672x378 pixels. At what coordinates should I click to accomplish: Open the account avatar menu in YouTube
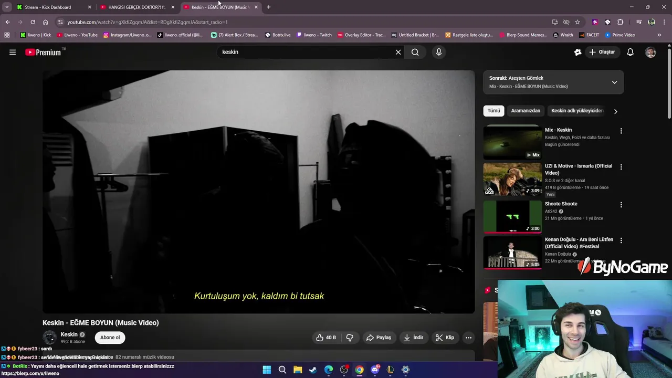[x=650, y=52]
